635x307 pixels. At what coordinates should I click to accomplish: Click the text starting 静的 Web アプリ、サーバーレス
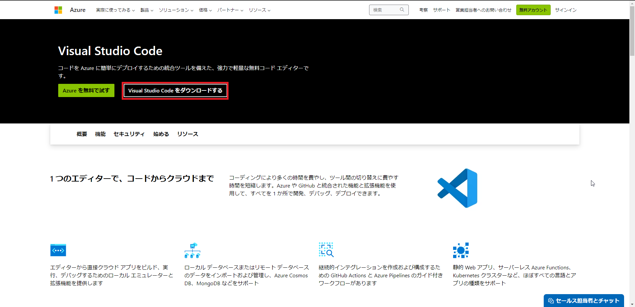pos(515,275)
